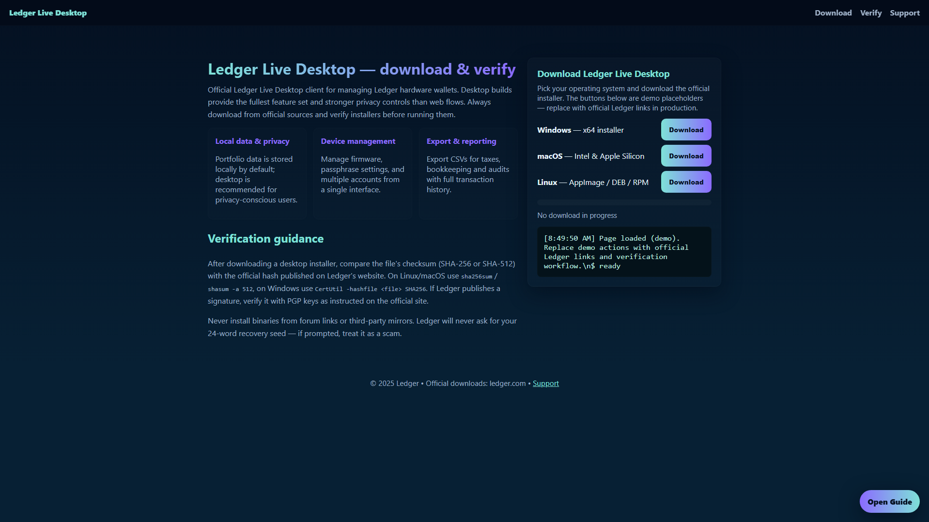This screenshot has height=522, width=929.
Task: Click the 'Never install binaries from forum links' paragraph
Action: point(362,327)
